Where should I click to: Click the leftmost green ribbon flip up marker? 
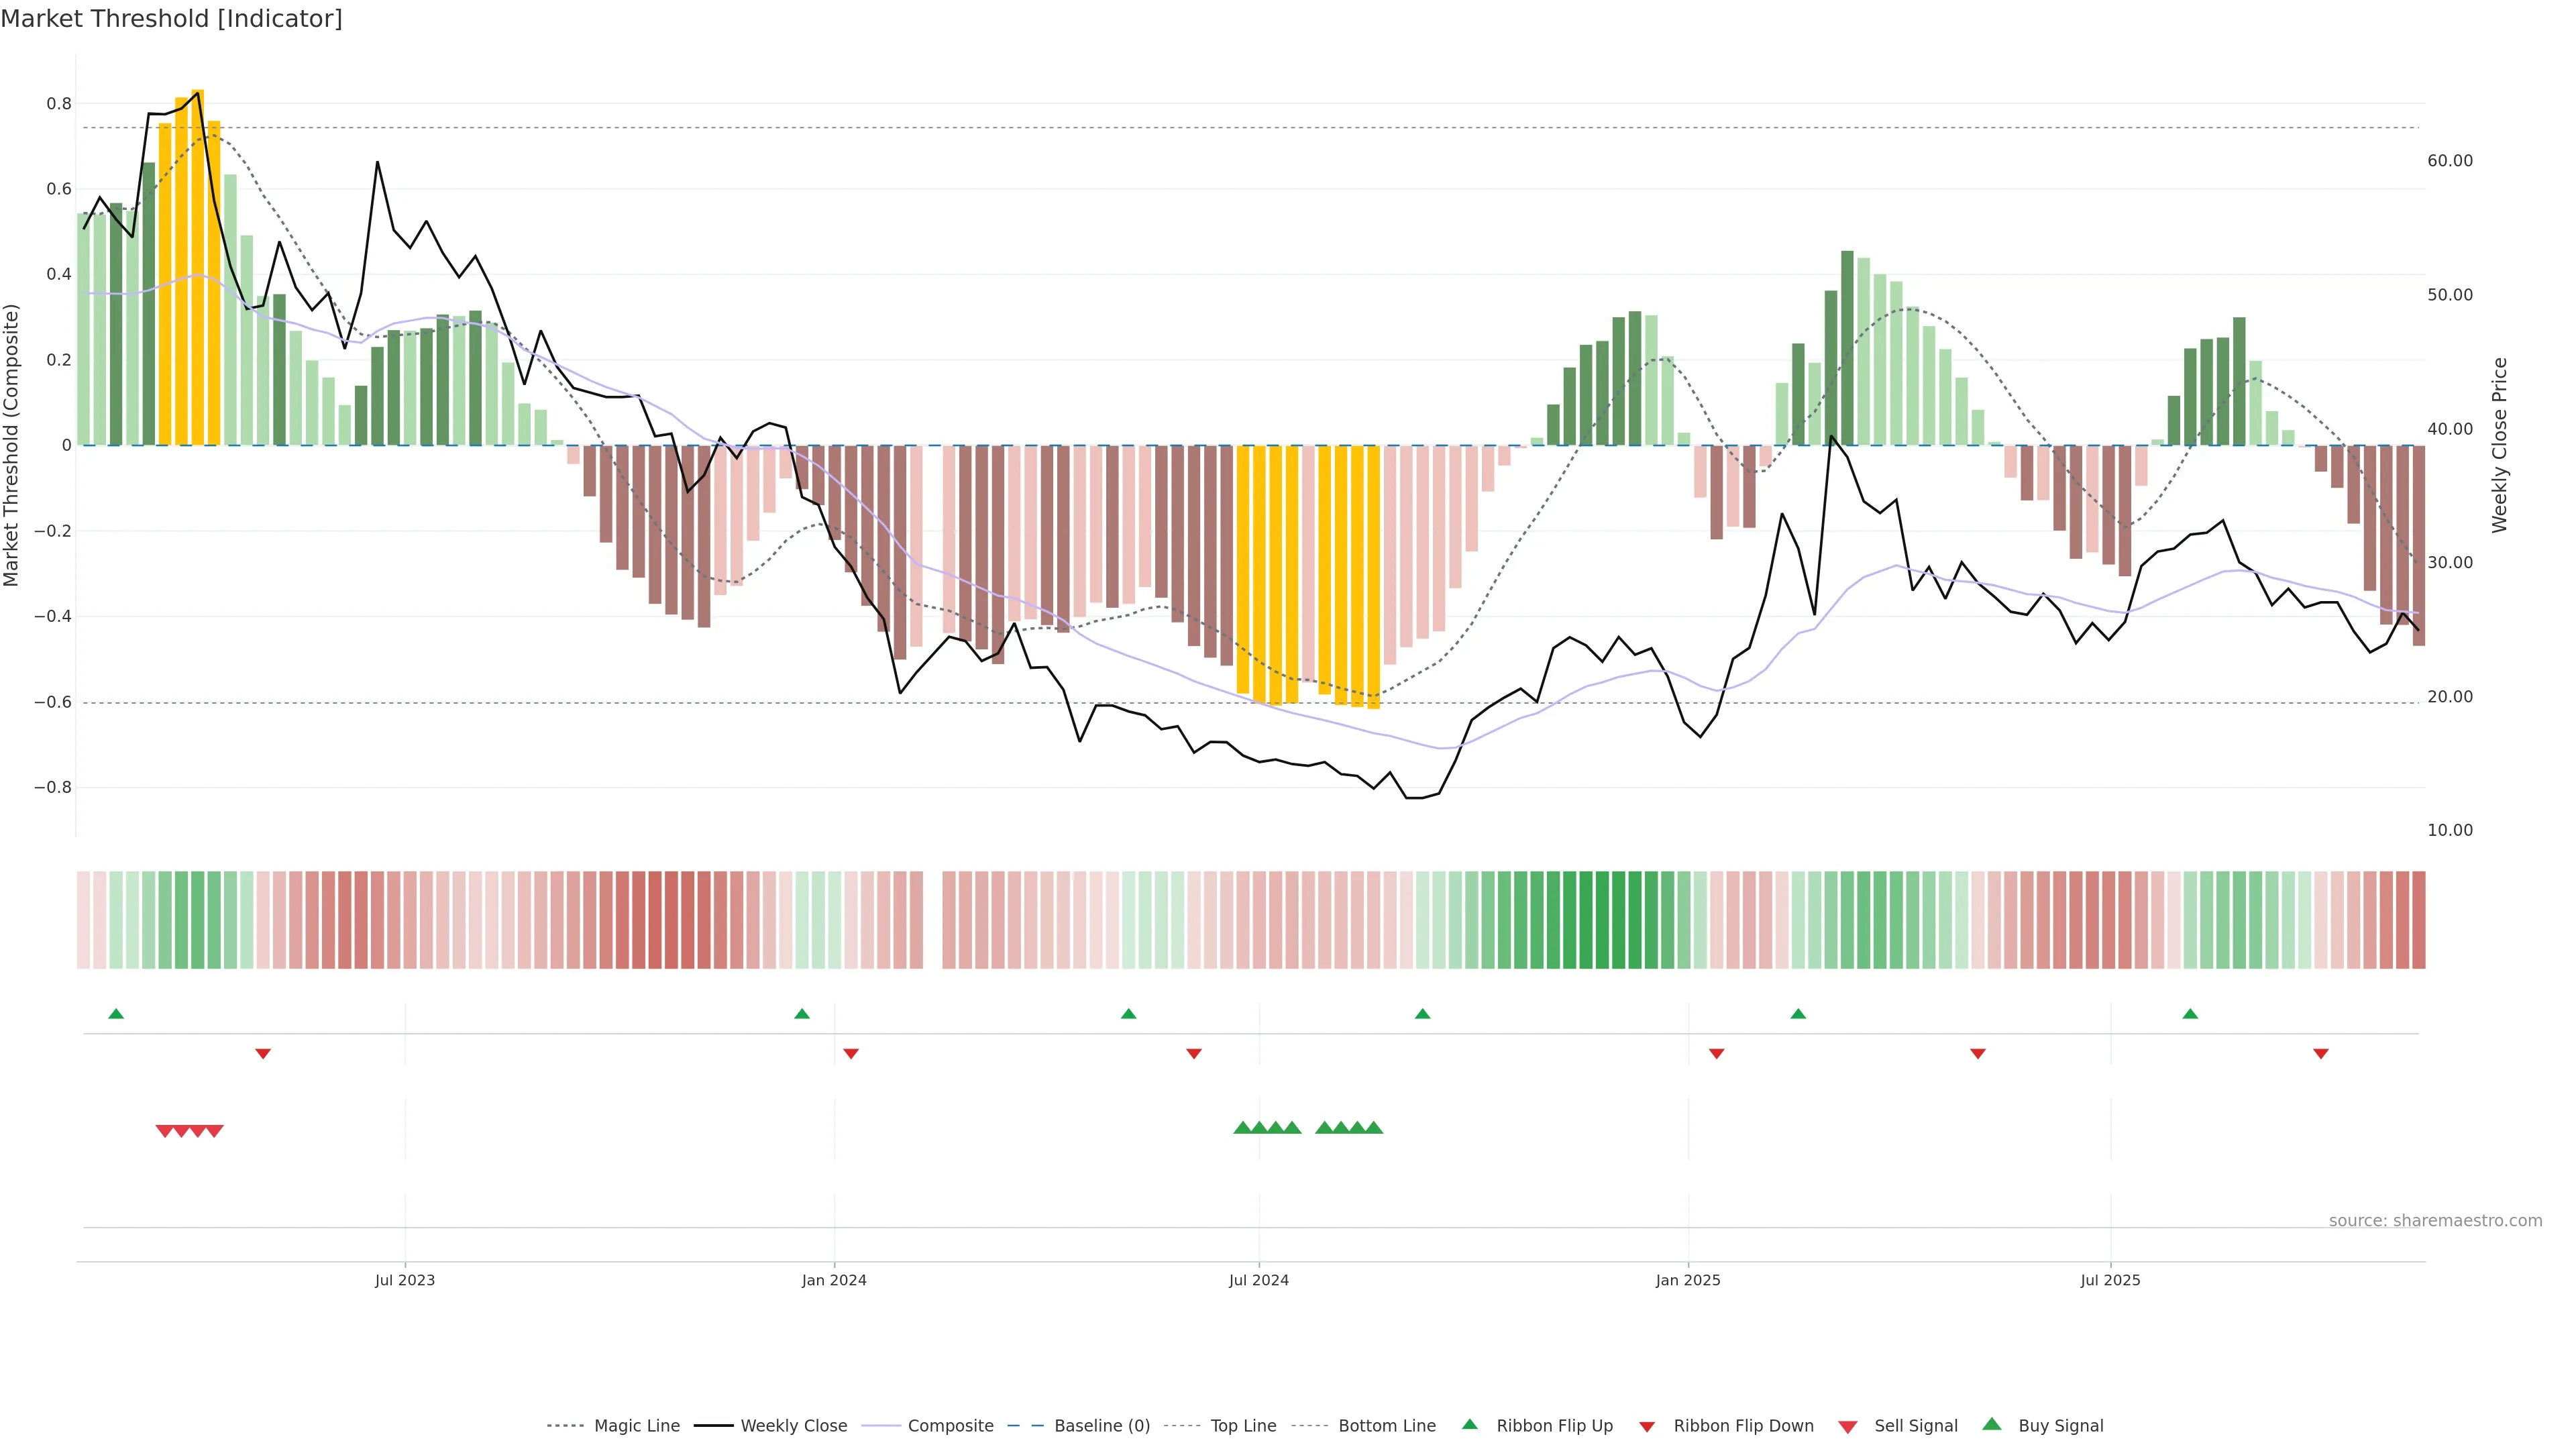[x=116, y=1014]
